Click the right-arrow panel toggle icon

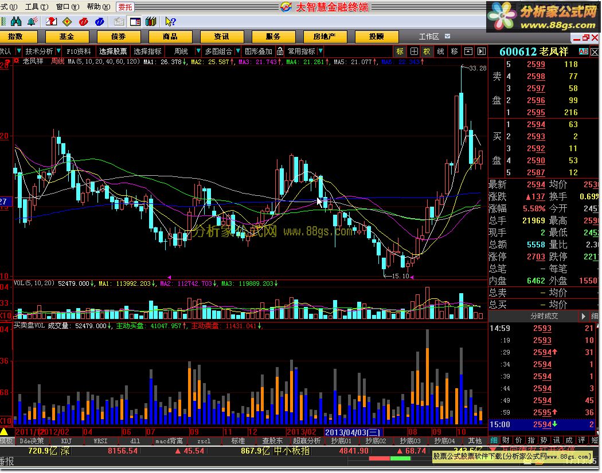click(x=482, y=51)
